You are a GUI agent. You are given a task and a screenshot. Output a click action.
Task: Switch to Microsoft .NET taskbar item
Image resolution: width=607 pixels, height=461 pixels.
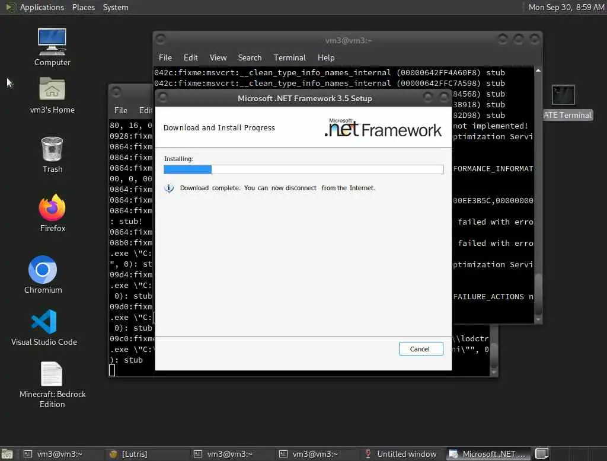[489, 454]
